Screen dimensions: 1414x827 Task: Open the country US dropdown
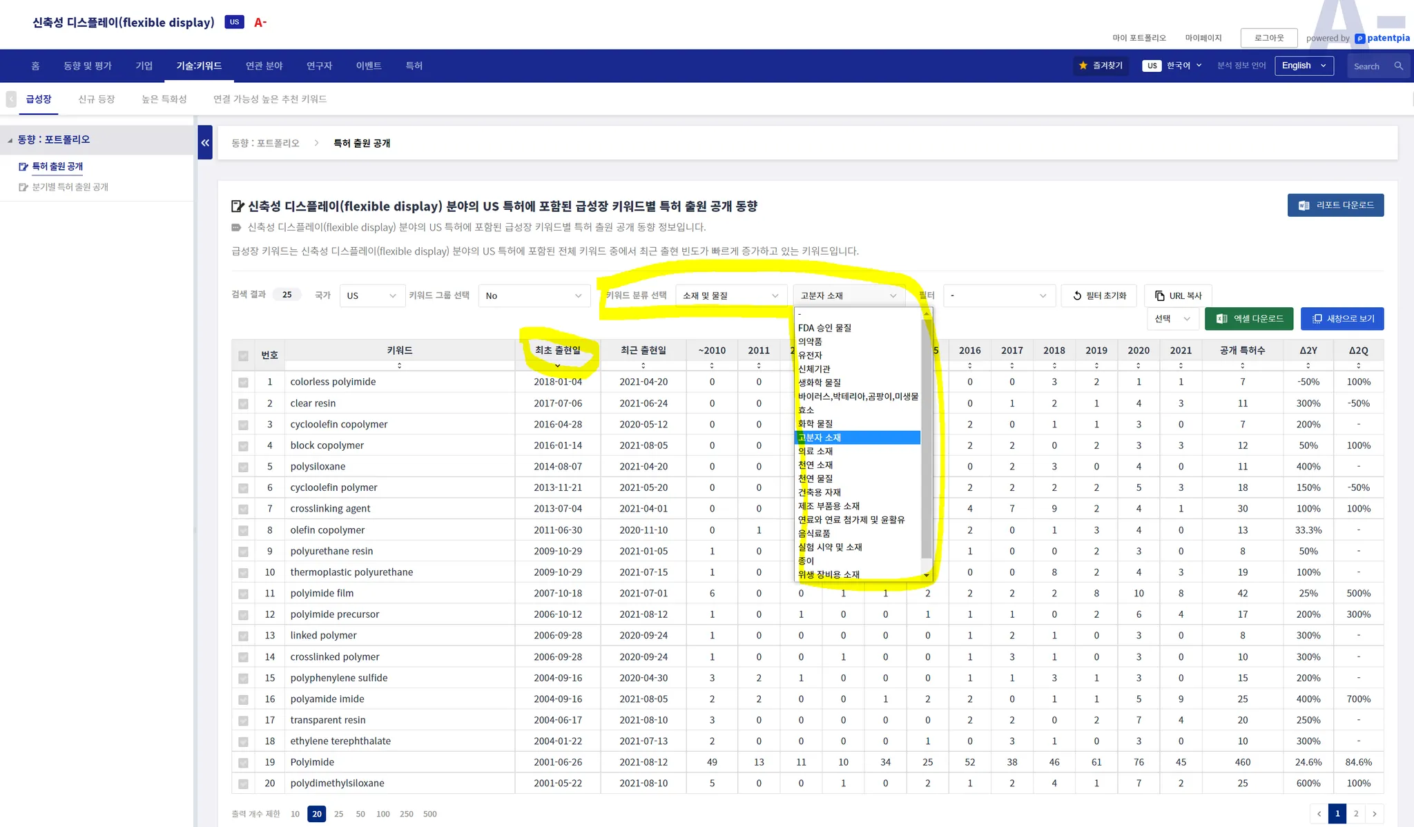coord(371,295)
